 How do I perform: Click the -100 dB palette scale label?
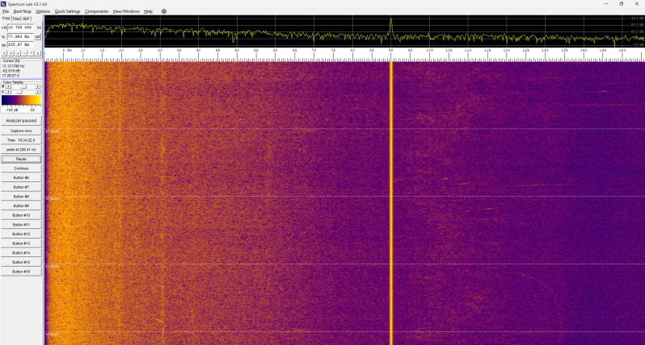pos(11,110)
